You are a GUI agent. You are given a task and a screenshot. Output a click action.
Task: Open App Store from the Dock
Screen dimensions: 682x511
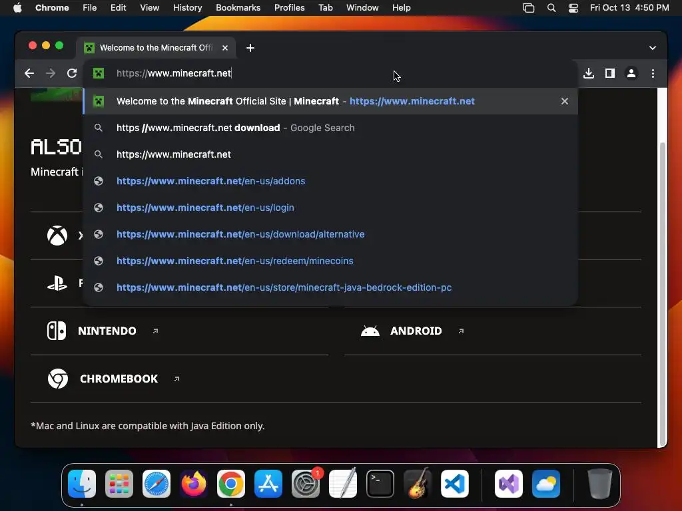(268, 484)
